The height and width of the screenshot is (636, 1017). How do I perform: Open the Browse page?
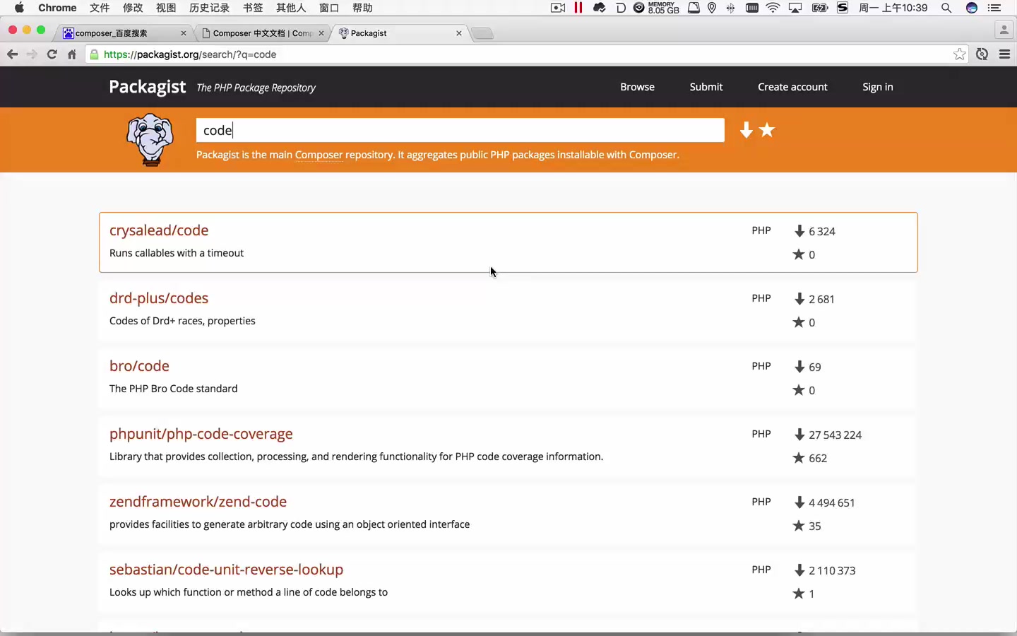[637, 87]
